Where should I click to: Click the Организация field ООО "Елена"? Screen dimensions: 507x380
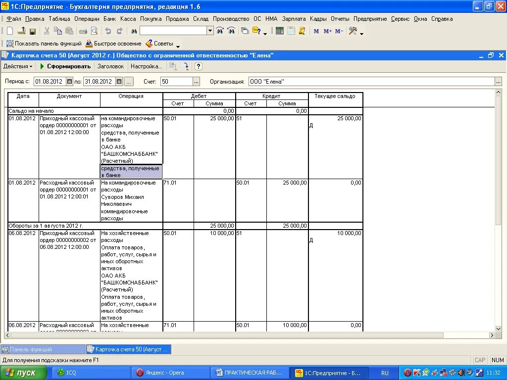(372, 82)
